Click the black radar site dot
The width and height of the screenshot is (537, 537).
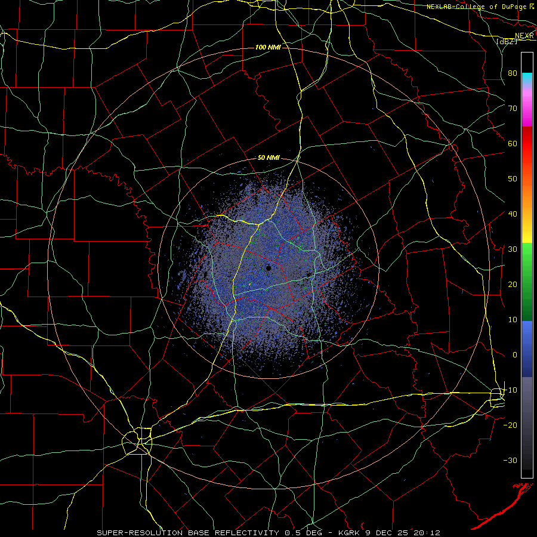point(268,268)
